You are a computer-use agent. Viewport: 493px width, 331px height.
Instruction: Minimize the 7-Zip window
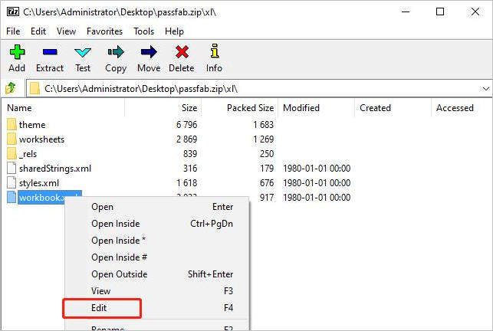406,12
